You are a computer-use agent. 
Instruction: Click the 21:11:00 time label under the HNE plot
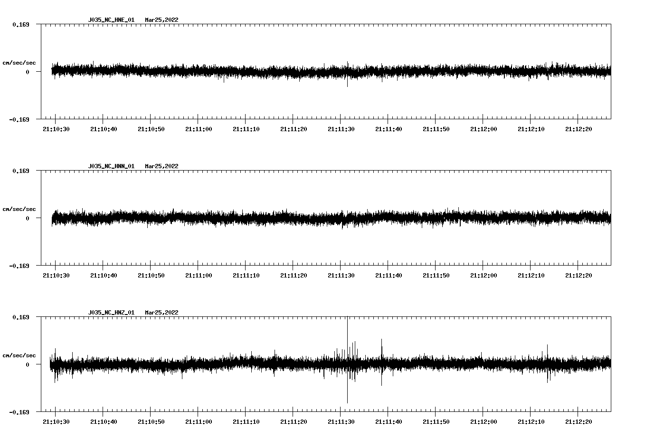(x=199, y=129)
